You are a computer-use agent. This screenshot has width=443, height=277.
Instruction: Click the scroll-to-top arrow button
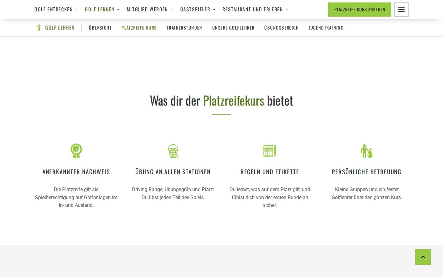(x=423, y=257)
